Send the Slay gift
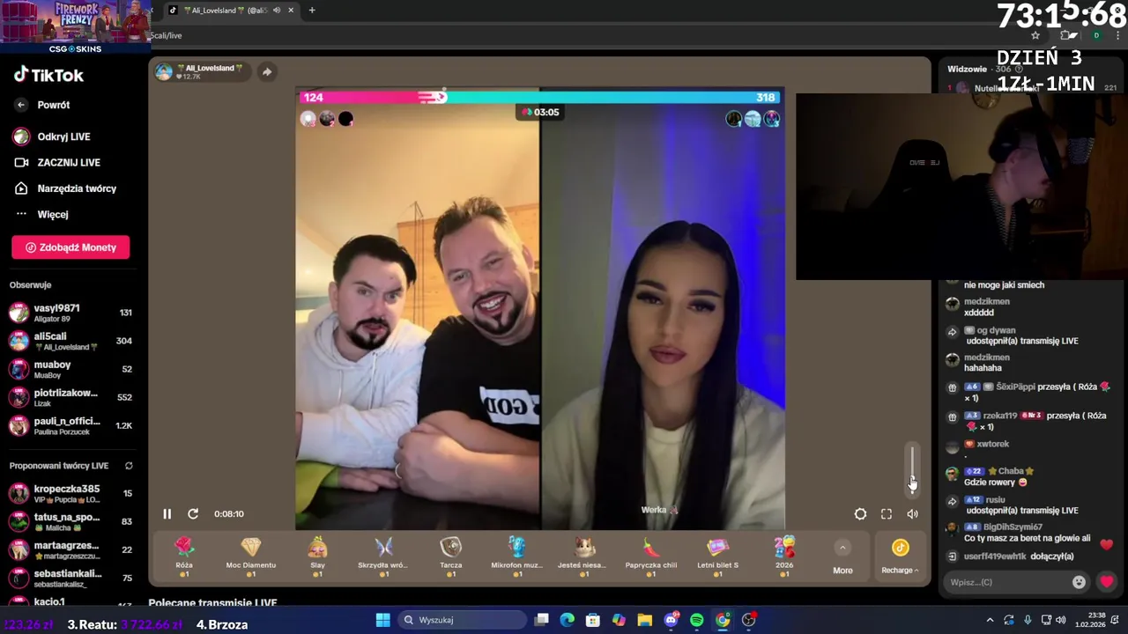This screenshot has width=1128, height=634. (317, 557)
